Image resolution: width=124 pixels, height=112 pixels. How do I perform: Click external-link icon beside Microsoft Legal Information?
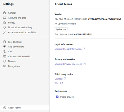[84, 49]
